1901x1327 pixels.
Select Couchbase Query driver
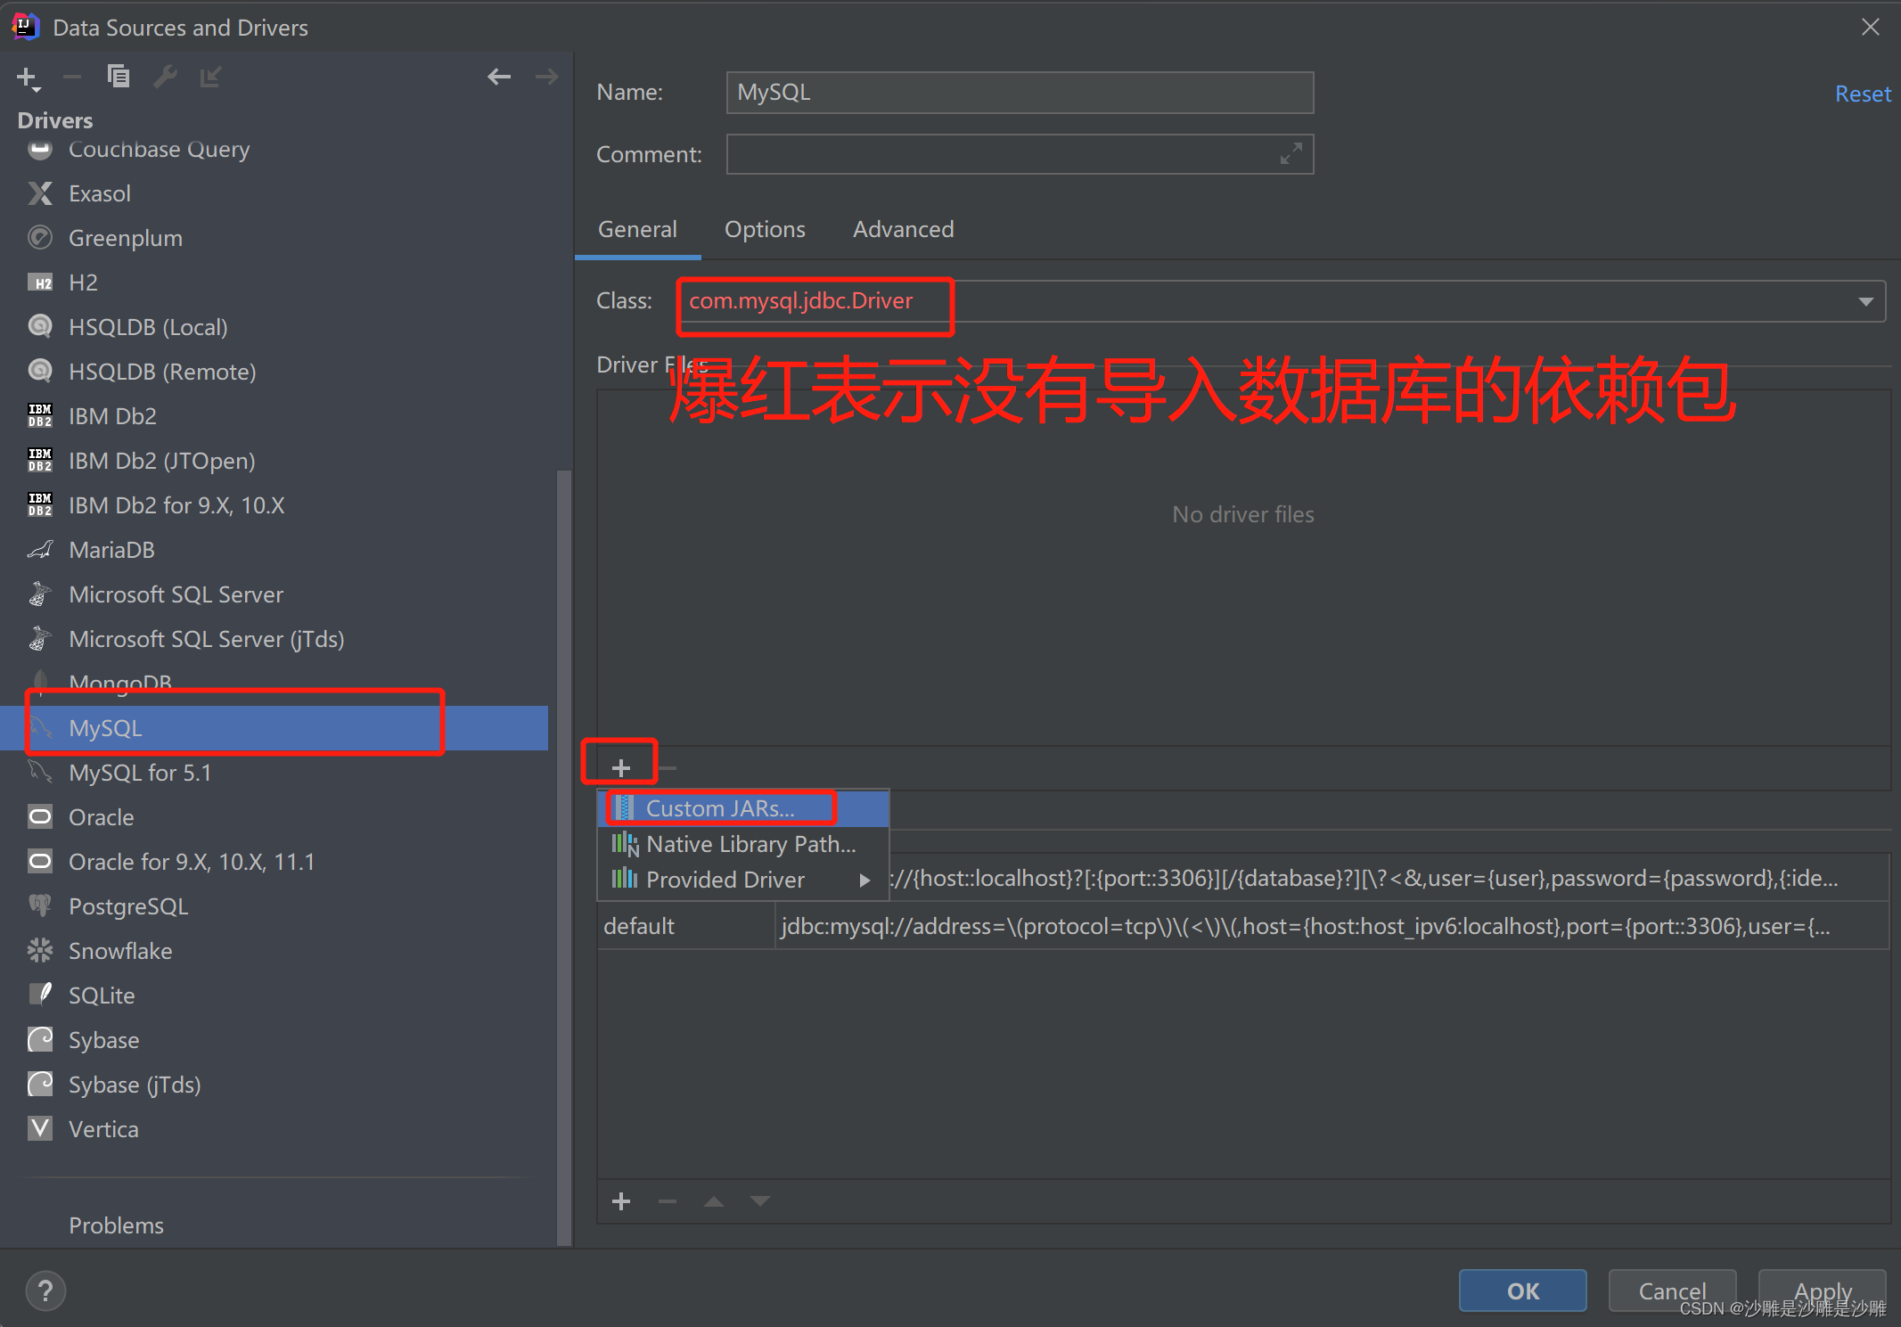pos(274,150)
